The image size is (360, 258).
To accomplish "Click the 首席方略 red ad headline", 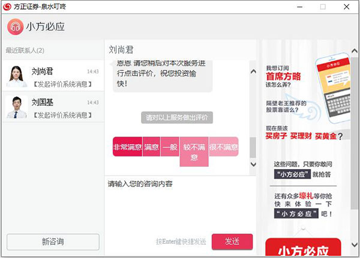I will pos(283,76).
